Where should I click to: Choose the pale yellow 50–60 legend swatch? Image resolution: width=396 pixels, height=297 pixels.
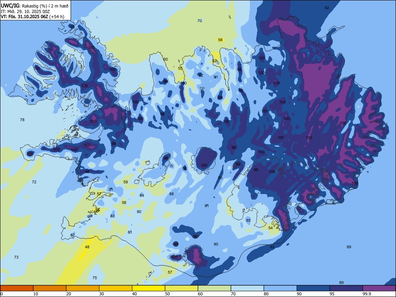click(x=181, y=288)
